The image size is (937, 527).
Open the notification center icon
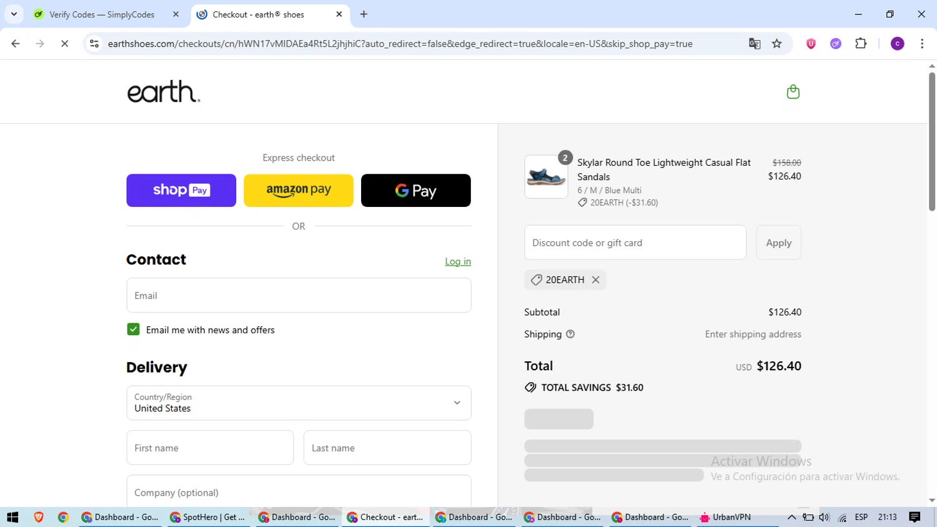coord(915,517)
